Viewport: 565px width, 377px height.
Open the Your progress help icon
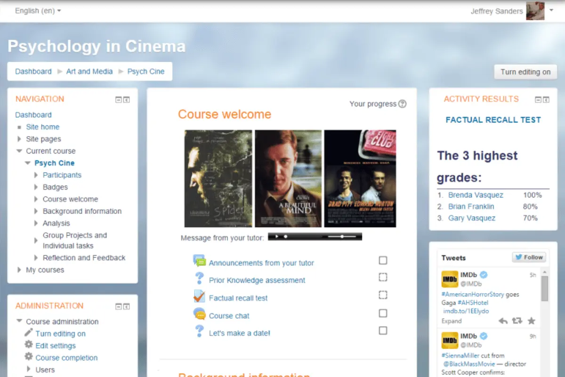pyautogui.click(x=402, y=104)
